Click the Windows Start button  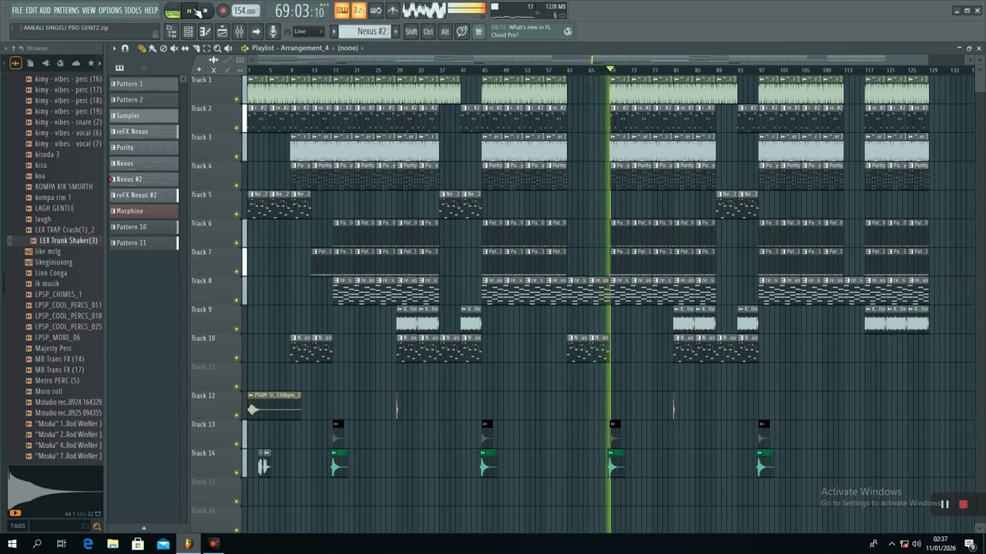[12, 544]
